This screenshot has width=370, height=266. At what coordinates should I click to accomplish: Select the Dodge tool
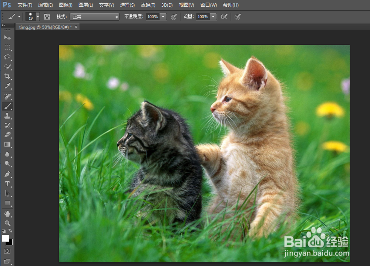click(7, 164)
